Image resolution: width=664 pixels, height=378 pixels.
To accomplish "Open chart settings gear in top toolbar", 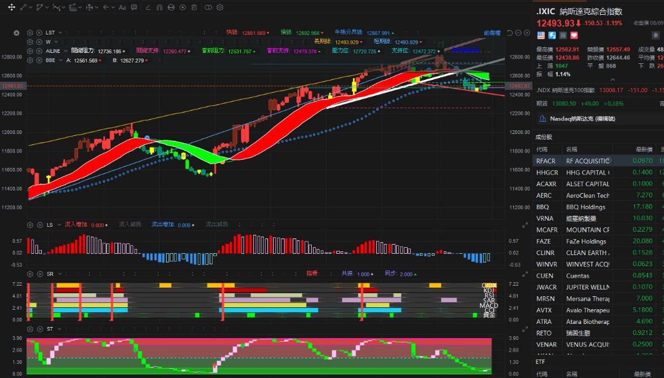I will coord(219,7).
